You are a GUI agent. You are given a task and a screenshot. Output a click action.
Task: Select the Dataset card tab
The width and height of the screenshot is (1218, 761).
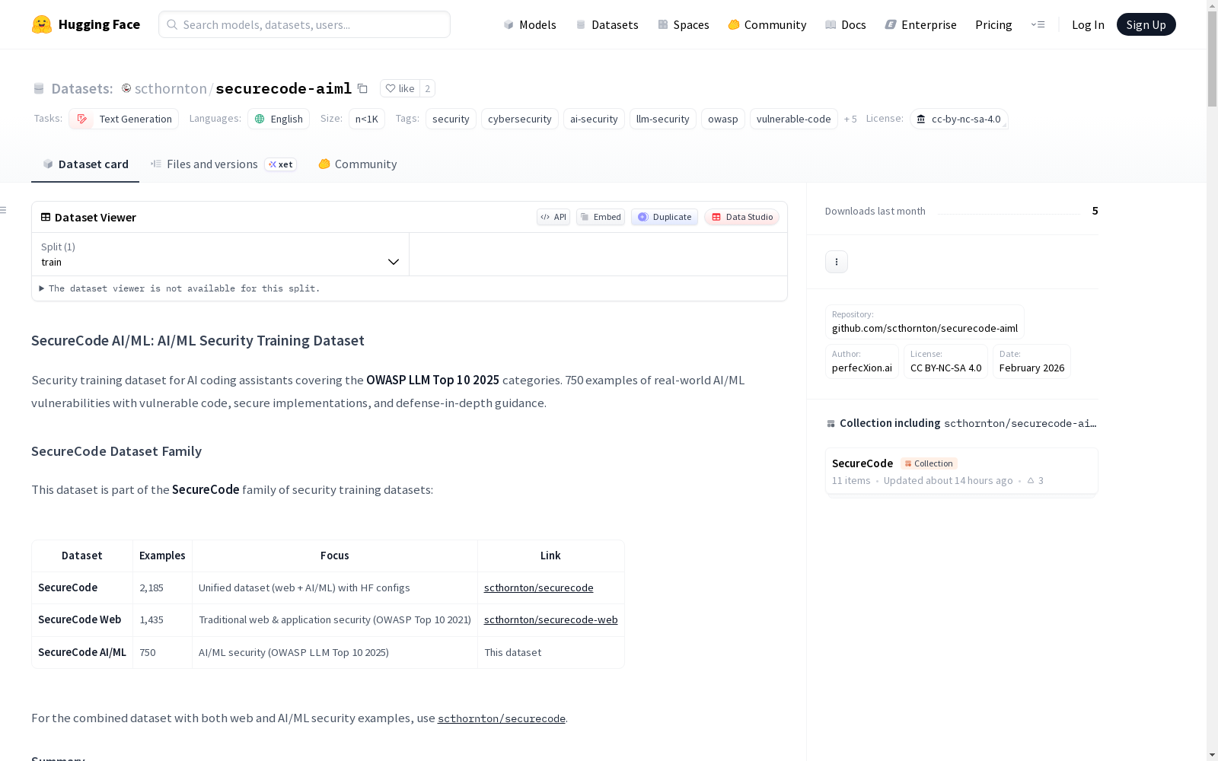[x=85, y=164]
